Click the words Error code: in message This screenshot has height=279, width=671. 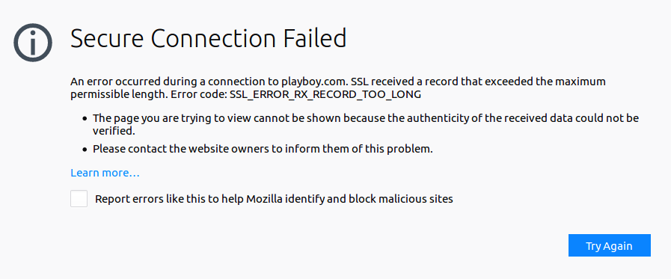198,94
